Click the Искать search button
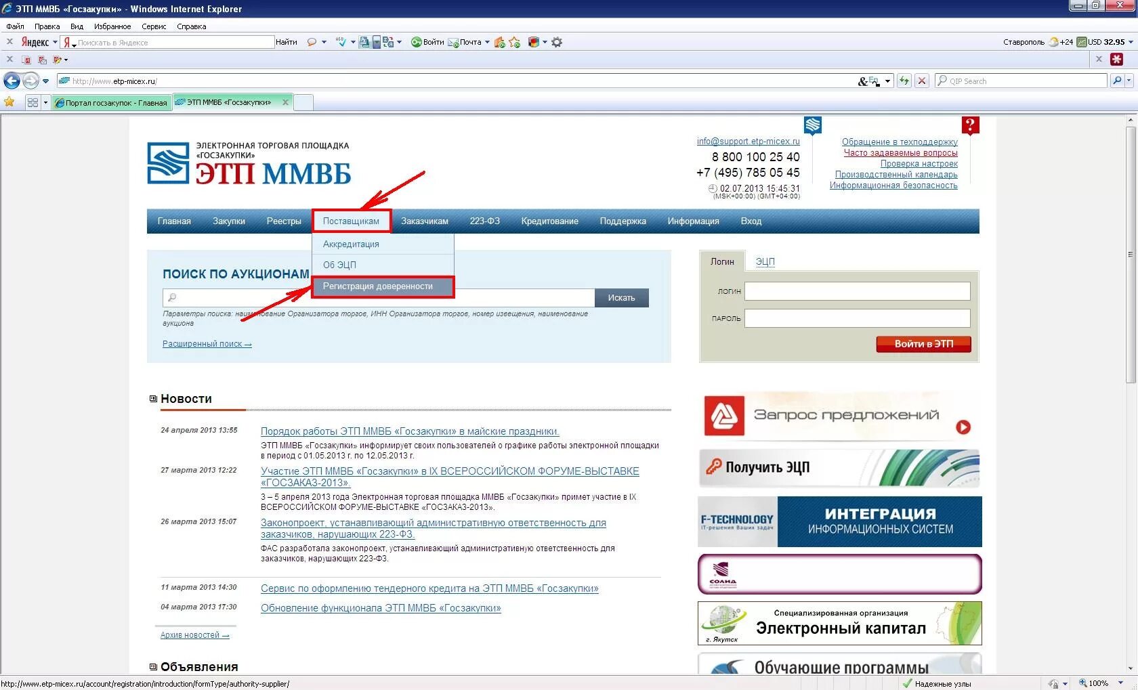The width and height of the screenshot is (1138, 690). pos(621,297)
